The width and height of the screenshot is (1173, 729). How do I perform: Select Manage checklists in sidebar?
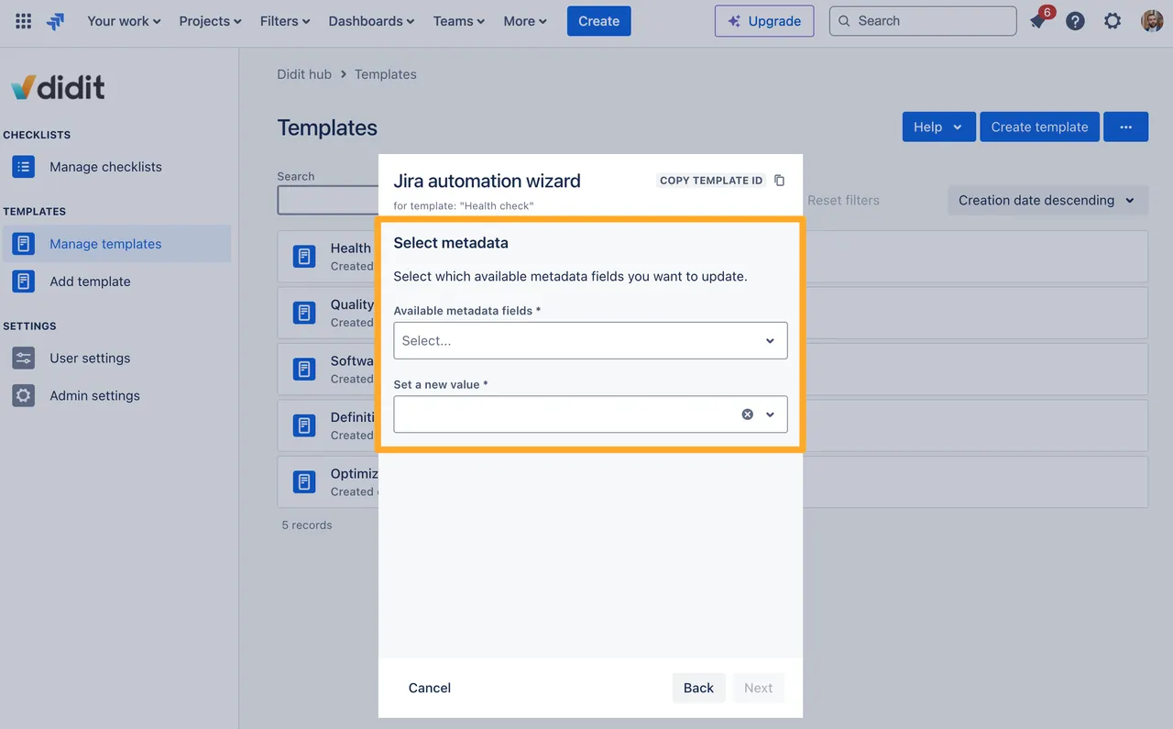point(115,167)
